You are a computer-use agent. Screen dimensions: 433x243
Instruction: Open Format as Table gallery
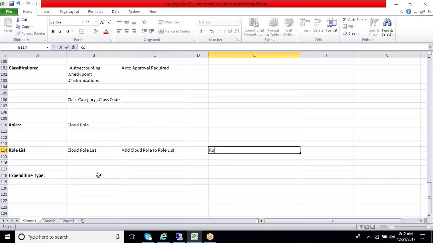(273, 27)
